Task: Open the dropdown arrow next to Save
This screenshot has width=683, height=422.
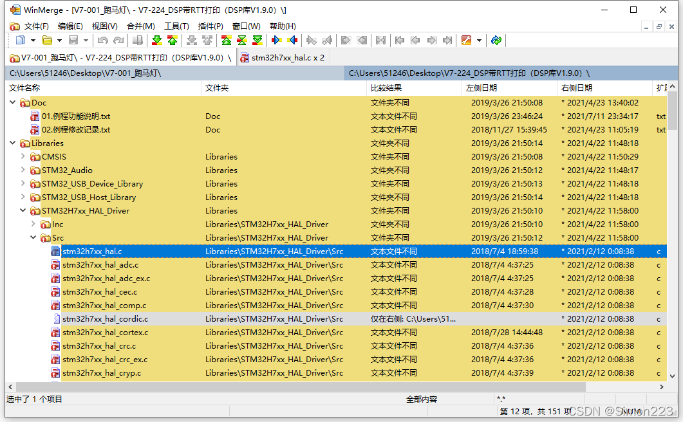Action: click(x=86, y=41)
